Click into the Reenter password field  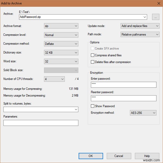[x=123, y=98]
